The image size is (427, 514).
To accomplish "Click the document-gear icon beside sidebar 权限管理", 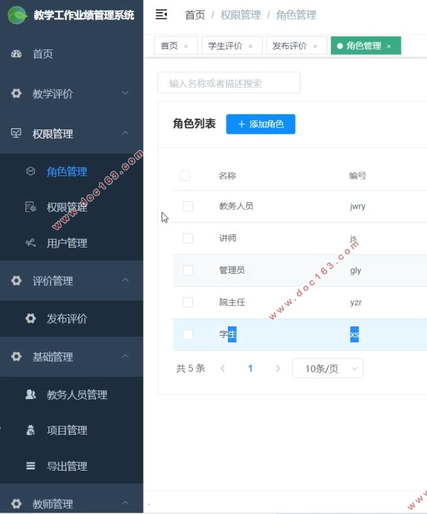I will click(x=31, y=207).
